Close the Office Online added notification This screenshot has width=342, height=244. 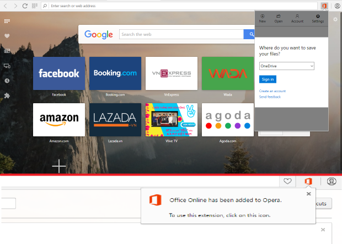coord(308,194)
